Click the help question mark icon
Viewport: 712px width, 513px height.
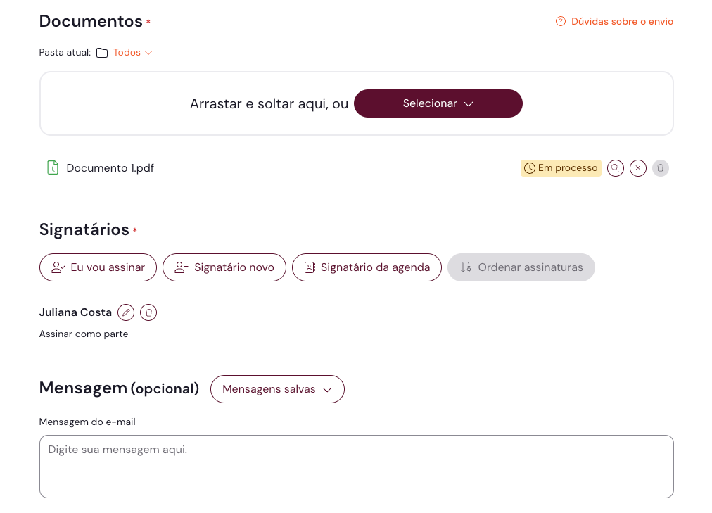(561, 22)
